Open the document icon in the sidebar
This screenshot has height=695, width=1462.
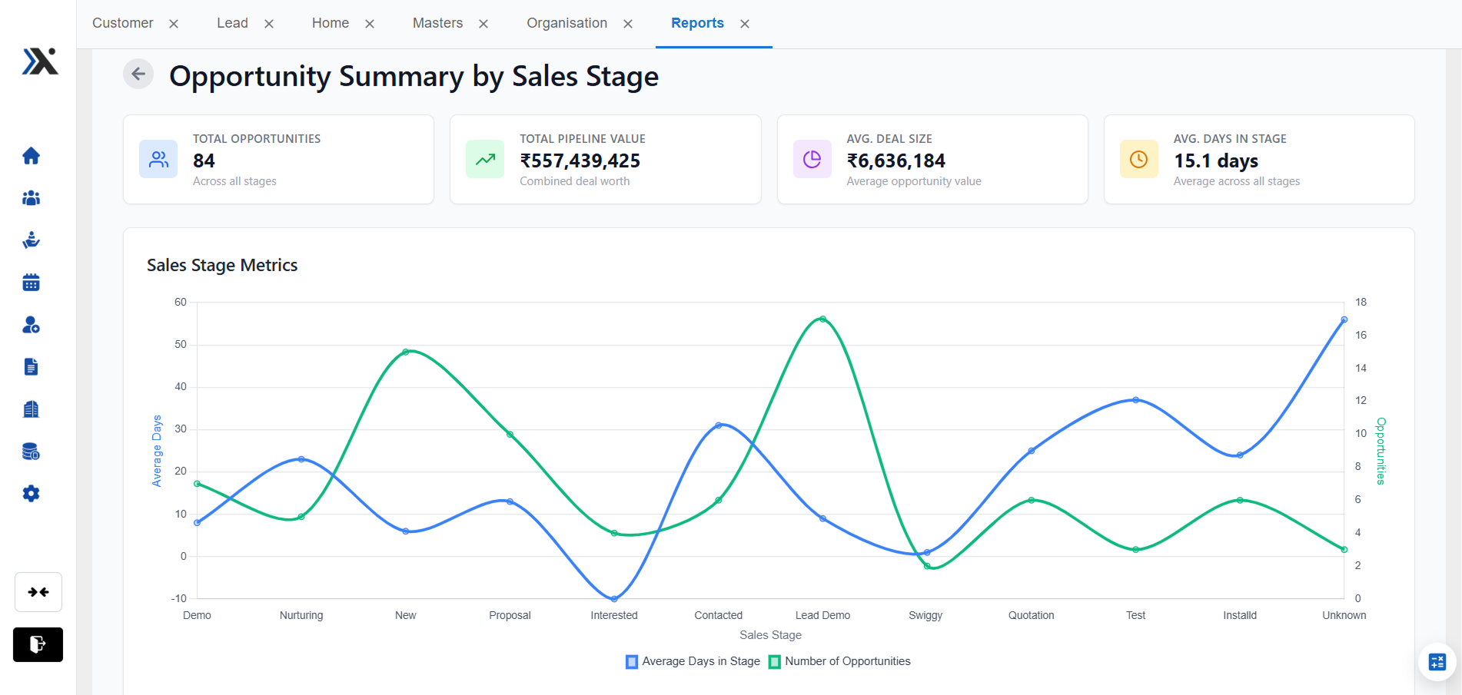pos(31,367)
